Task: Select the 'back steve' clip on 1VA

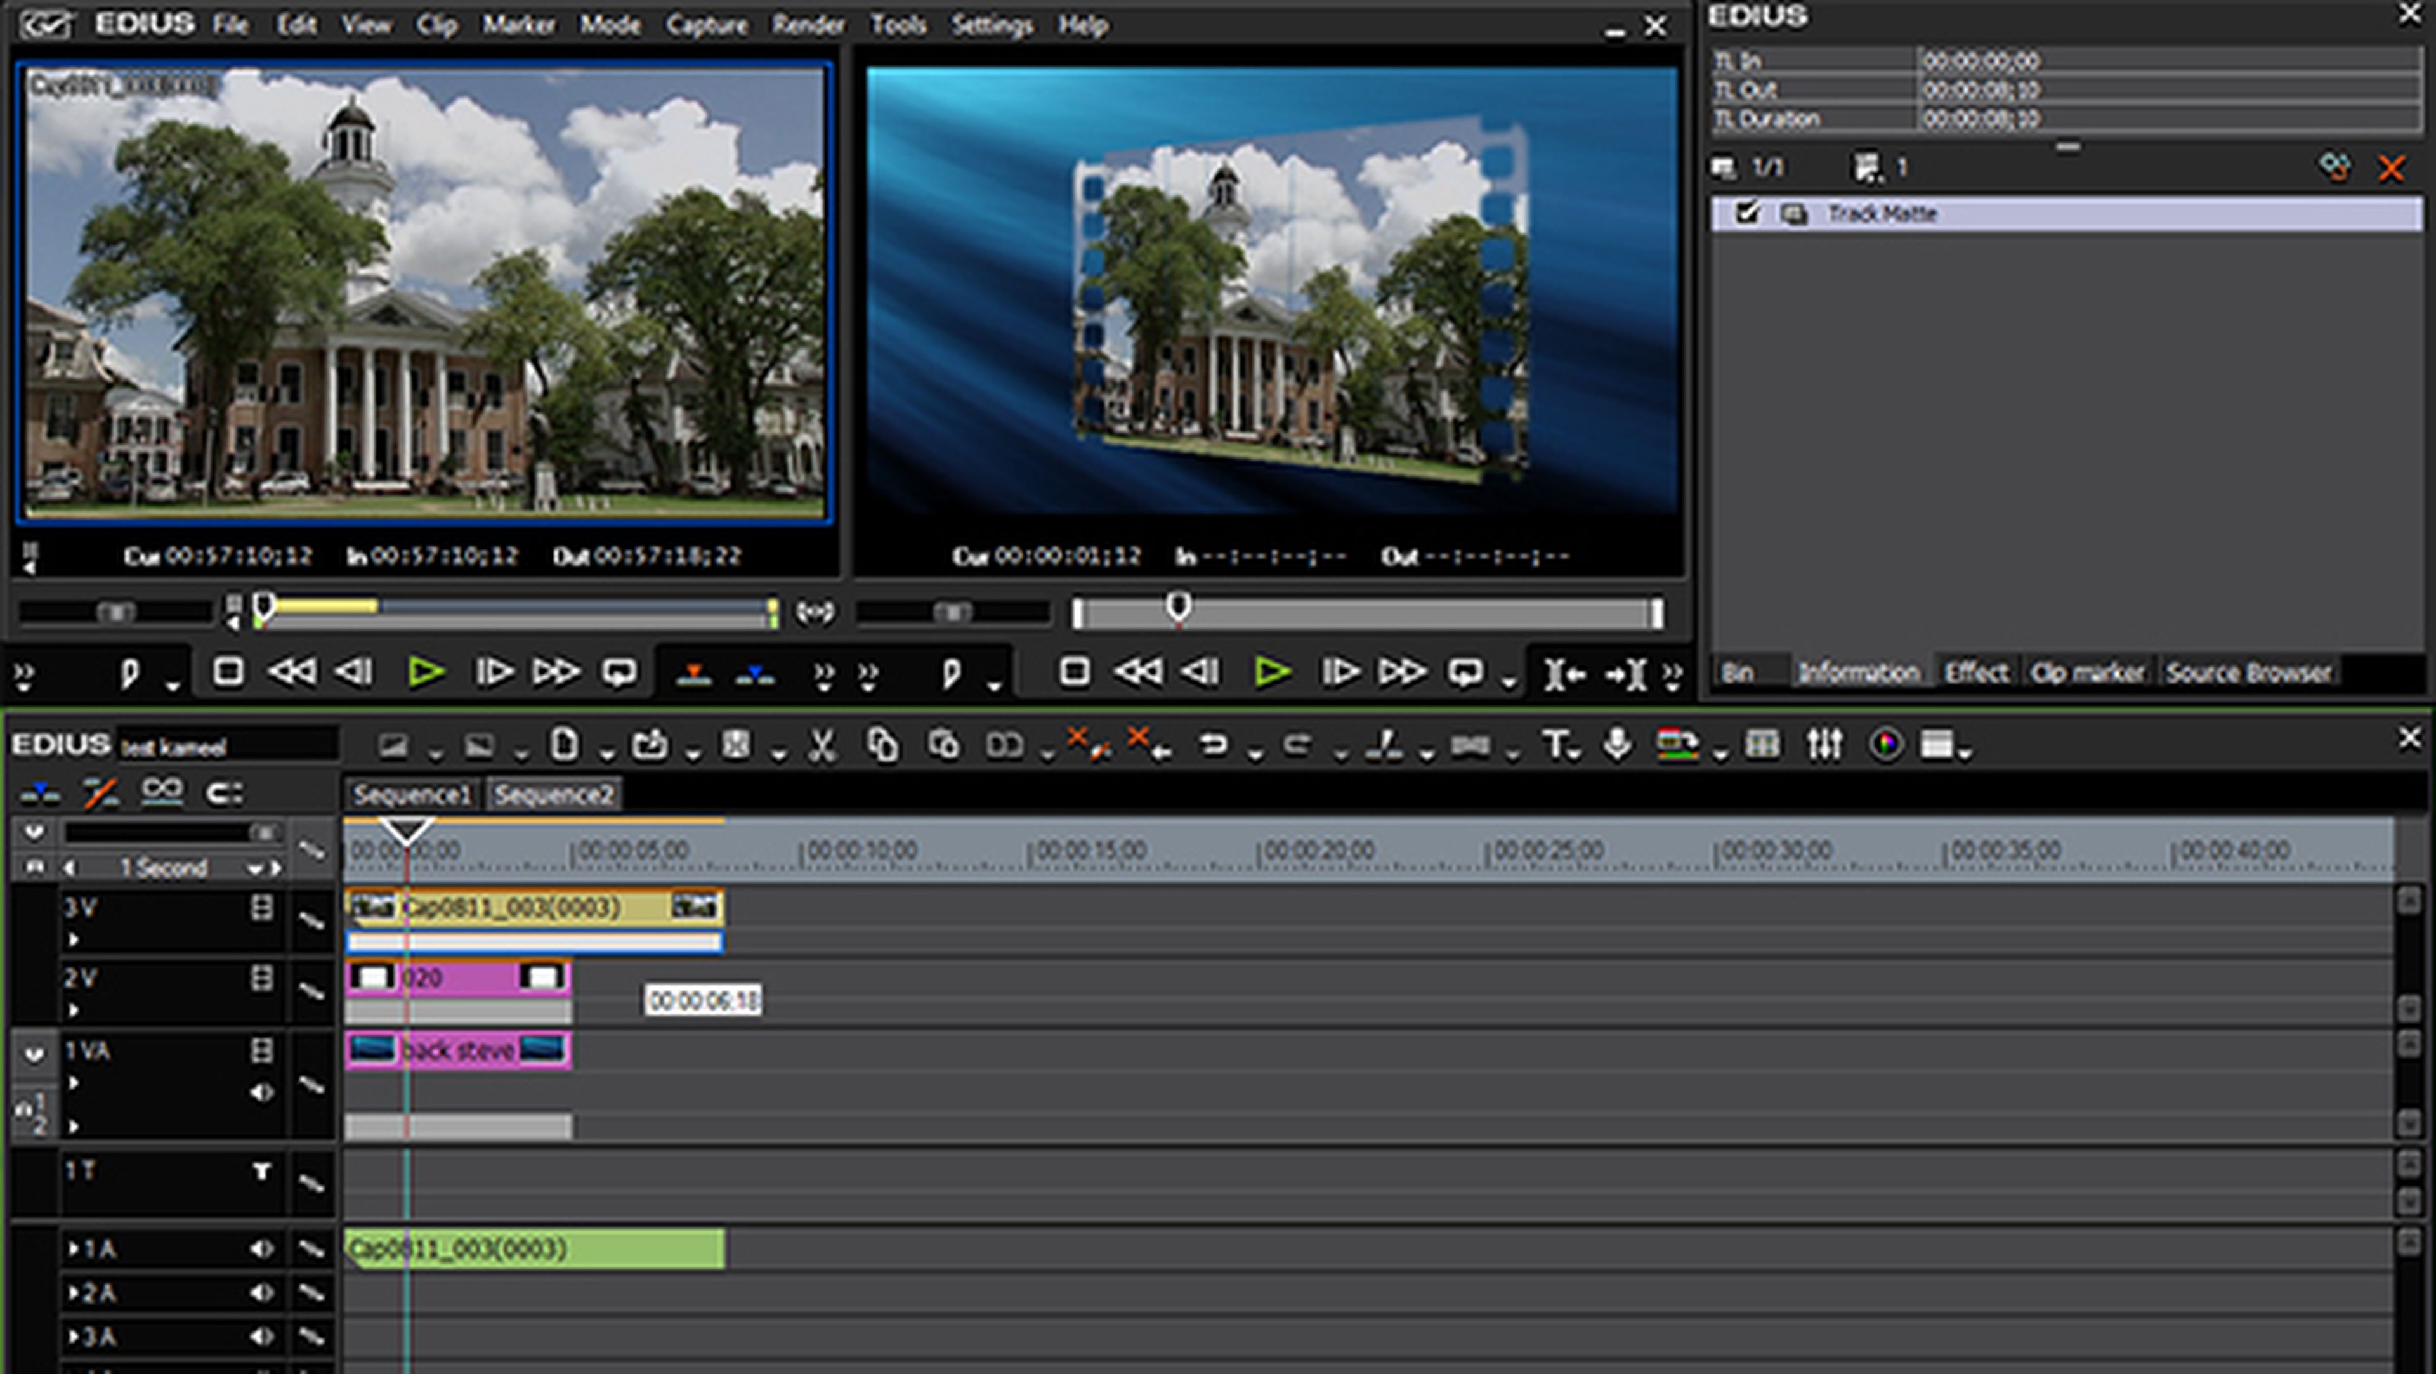Action: pyautogui.click(x=459, y=1050)
